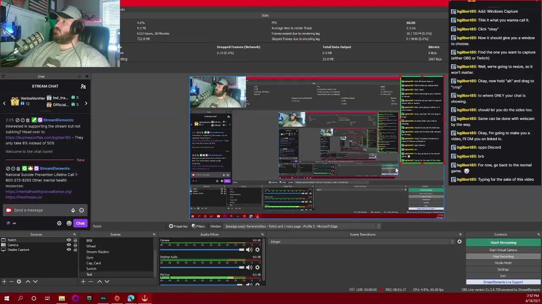Select the Wheel scene
The height and width of the screenshot is (304, 542).
[x=91, y=246]
